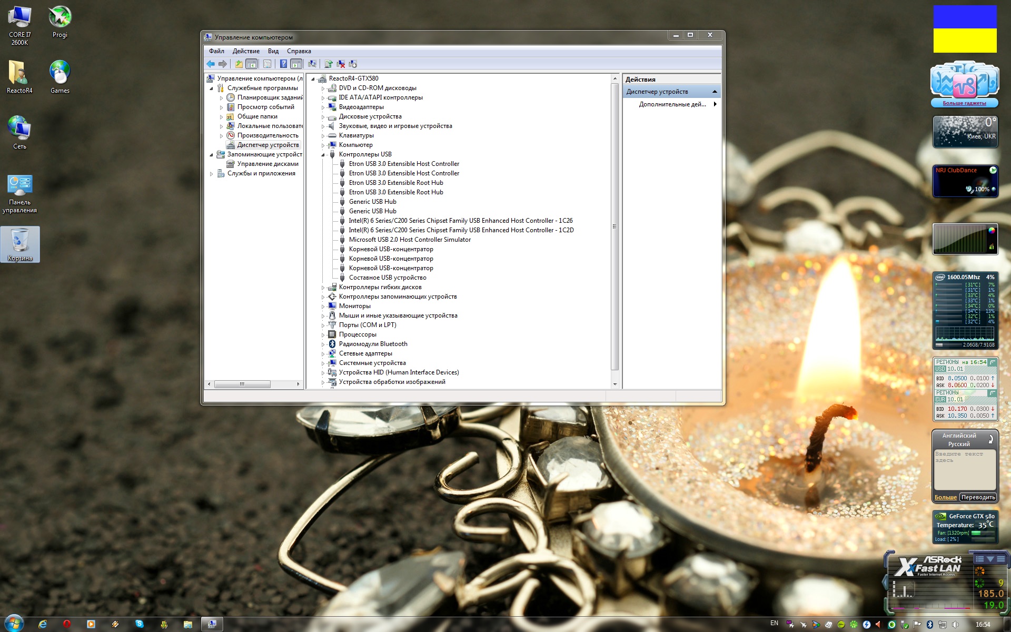Image resolution: width=1011 pixels, height=632 pixels.
Task: Open the Действие menu
Action: click(x=246, y=51)
